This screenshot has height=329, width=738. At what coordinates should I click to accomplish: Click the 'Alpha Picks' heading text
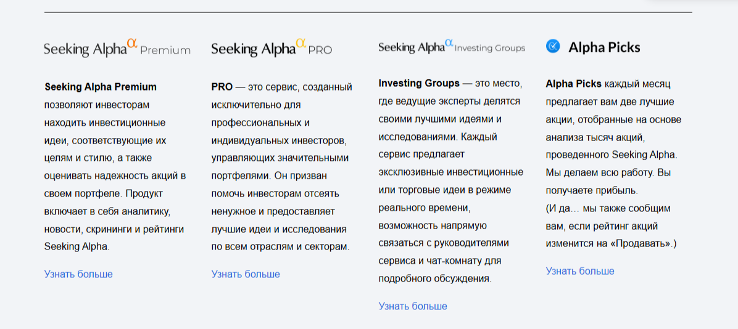click(604, 47)
